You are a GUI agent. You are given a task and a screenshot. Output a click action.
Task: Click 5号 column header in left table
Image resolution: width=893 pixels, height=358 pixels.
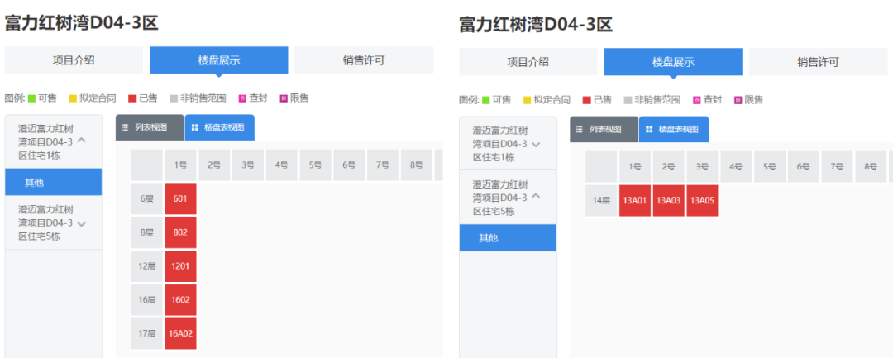click(316, 165)
